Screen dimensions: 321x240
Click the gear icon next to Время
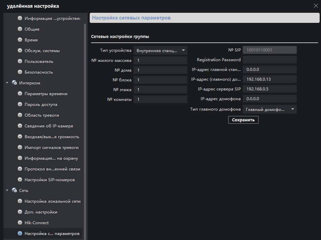[20, 40]
